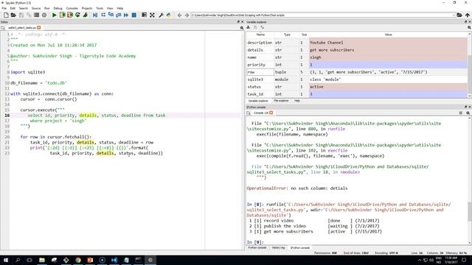Run selection or current line icon
Image resolution: width=472 pixels, height=265 pixels.
pos(86,15)
